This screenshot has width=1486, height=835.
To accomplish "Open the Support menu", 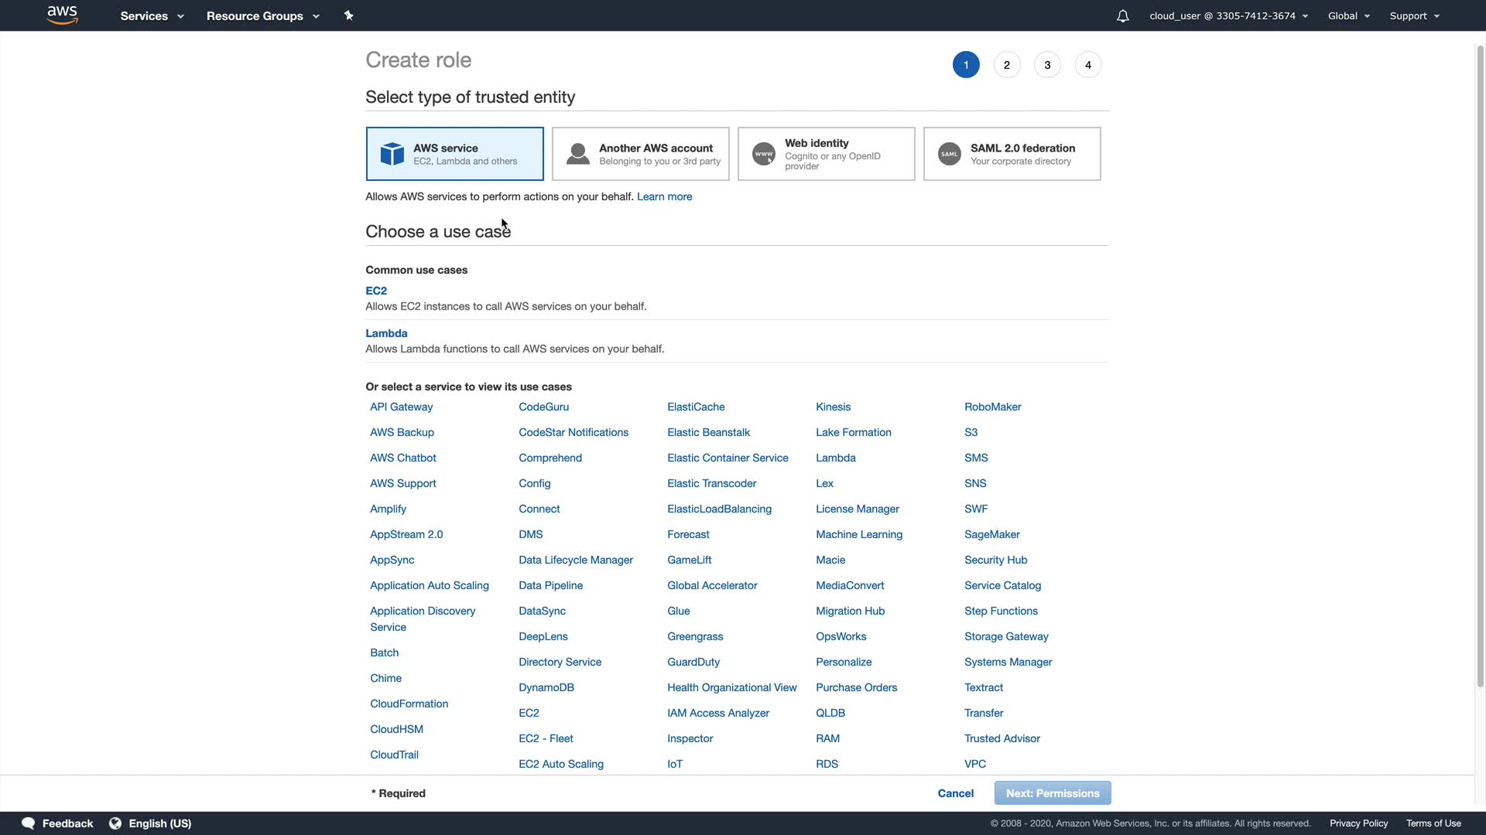I will [1414, 15].
